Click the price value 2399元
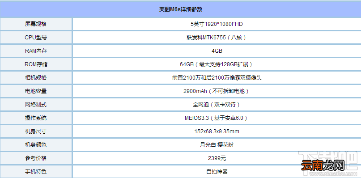The image size is (361, 178). [x=217, y=158]
